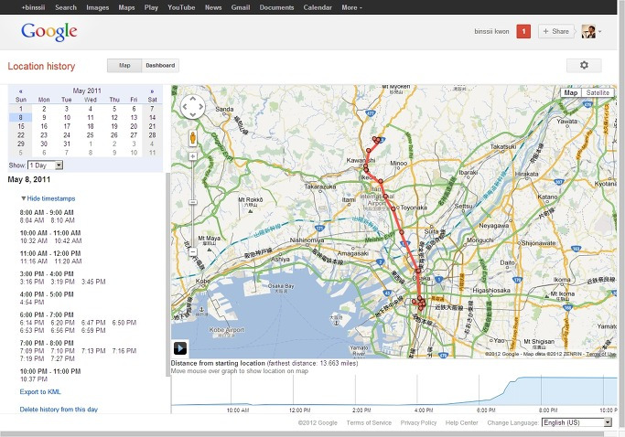Image resolution: width=625 pixels, height=437 pixels.
Task: Open Search in the top bar
Action: (66, 7)
